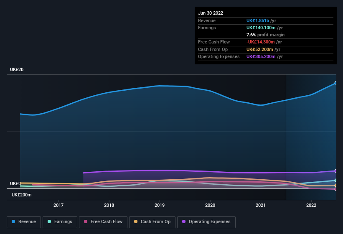Click the Revenue endpoint marker on the blue line
343x234 pixels.
(x=336, y=83)
